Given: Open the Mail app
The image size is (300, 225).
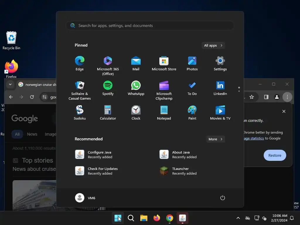Looking at the screenshot, I should [x=136, y=63].
